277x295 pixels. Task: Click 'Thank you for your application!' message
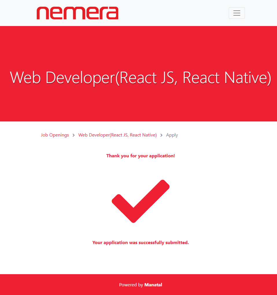click(x=141, y=156)
